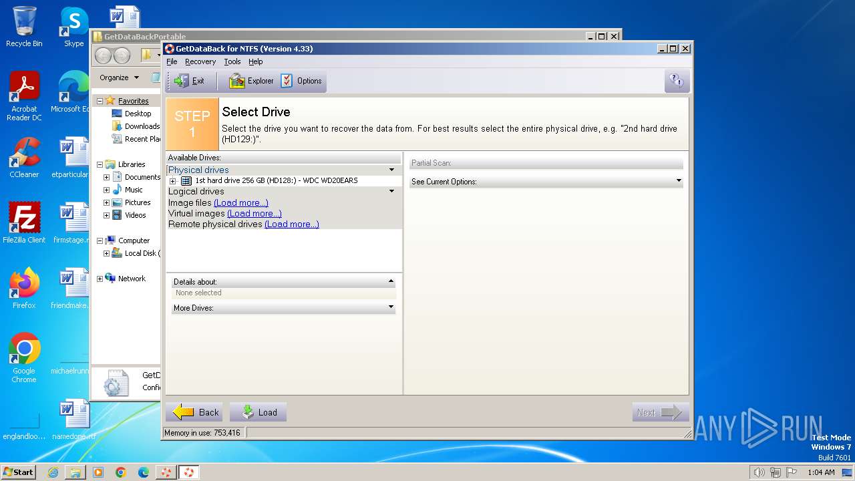This screenshot has height=481, width=855.
Task: Click the help question mark icon
Action: 677,81
